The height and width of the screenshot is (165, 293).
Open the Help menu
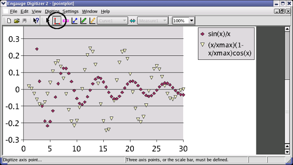click(x=105, y=11)
